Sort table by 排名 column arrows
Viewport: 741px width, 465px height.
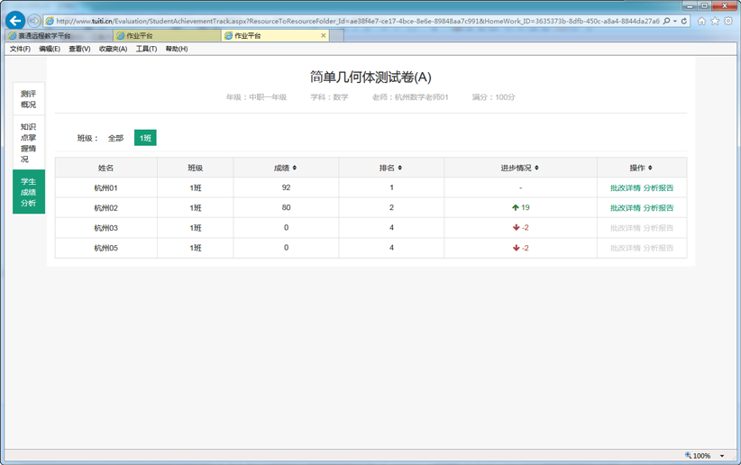[x=399, y=168]
